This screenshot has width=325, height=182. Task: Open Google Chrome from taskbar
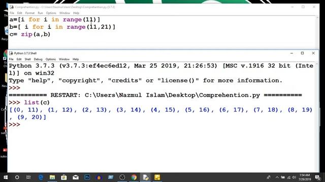click(134, 177)
